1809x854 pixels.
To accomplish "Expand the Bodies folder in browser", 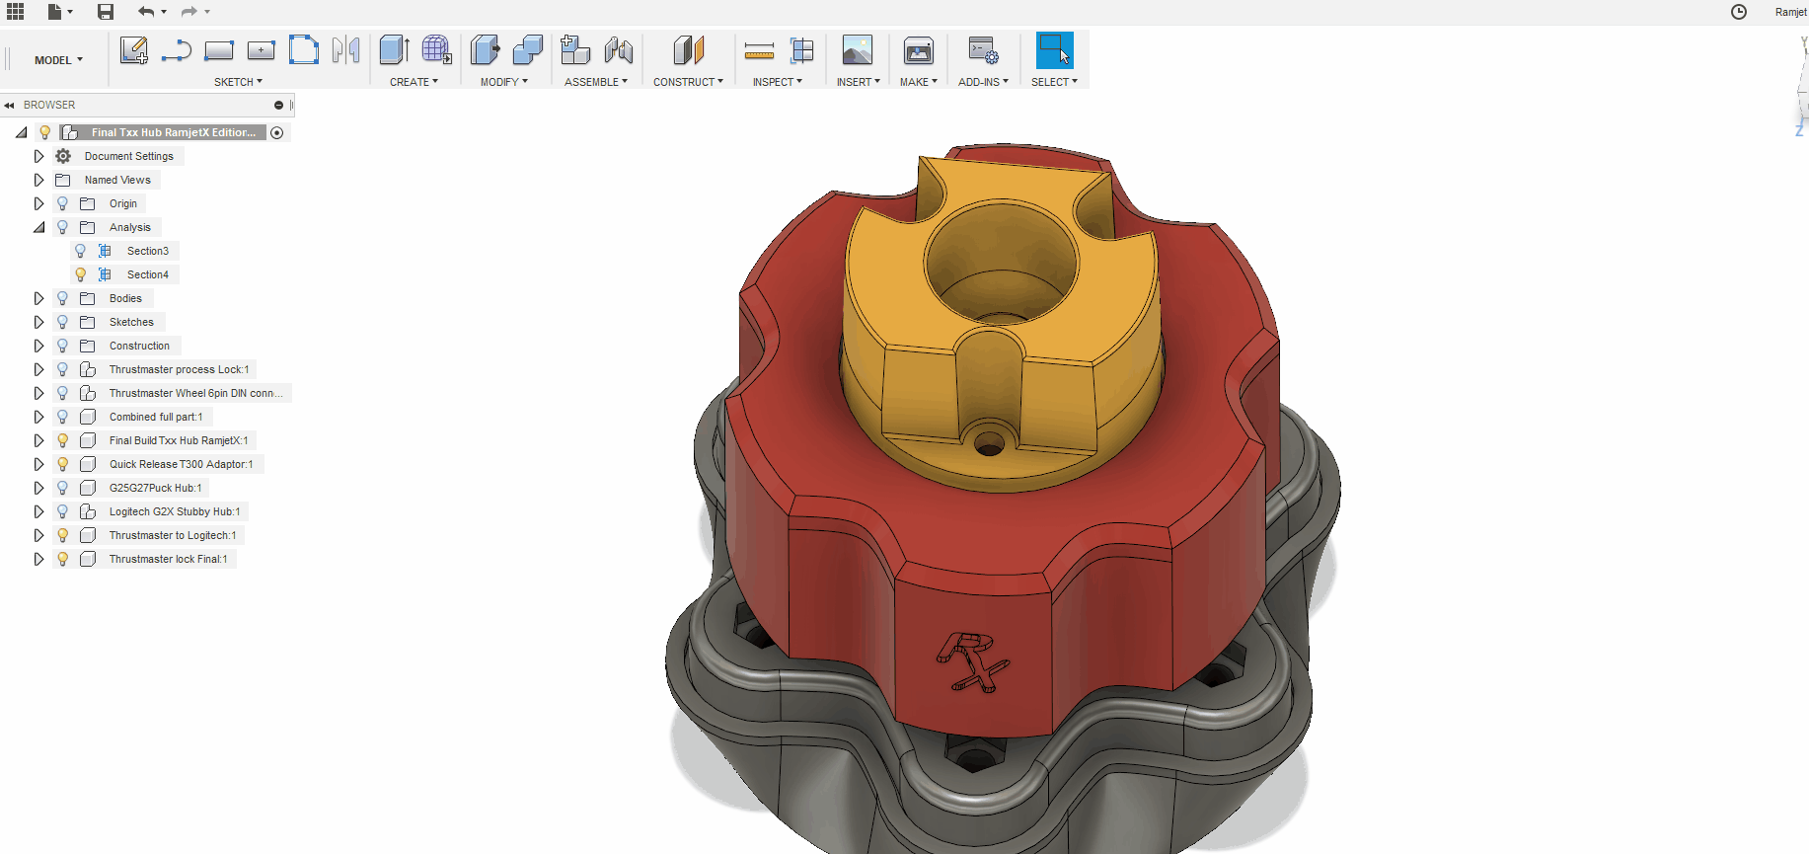I will [38, 298].
